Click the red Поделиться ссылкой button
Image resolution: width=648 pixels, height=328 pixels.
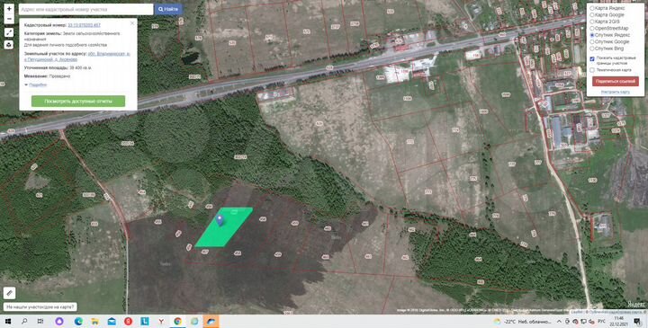click(616, 81)
